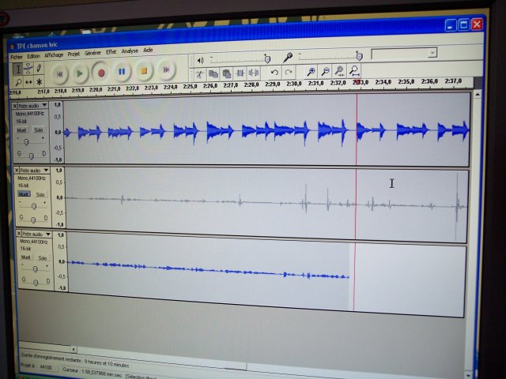506x379 pixels.
Task: Close the second audio track with X
Action: click(15, 170)
